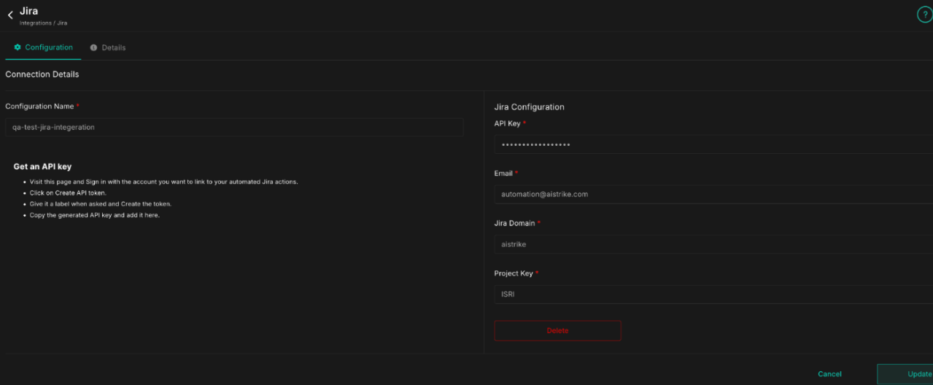Go back using the arrow beside Jira
The image size is (933, 385).
(x=10, y=15)
